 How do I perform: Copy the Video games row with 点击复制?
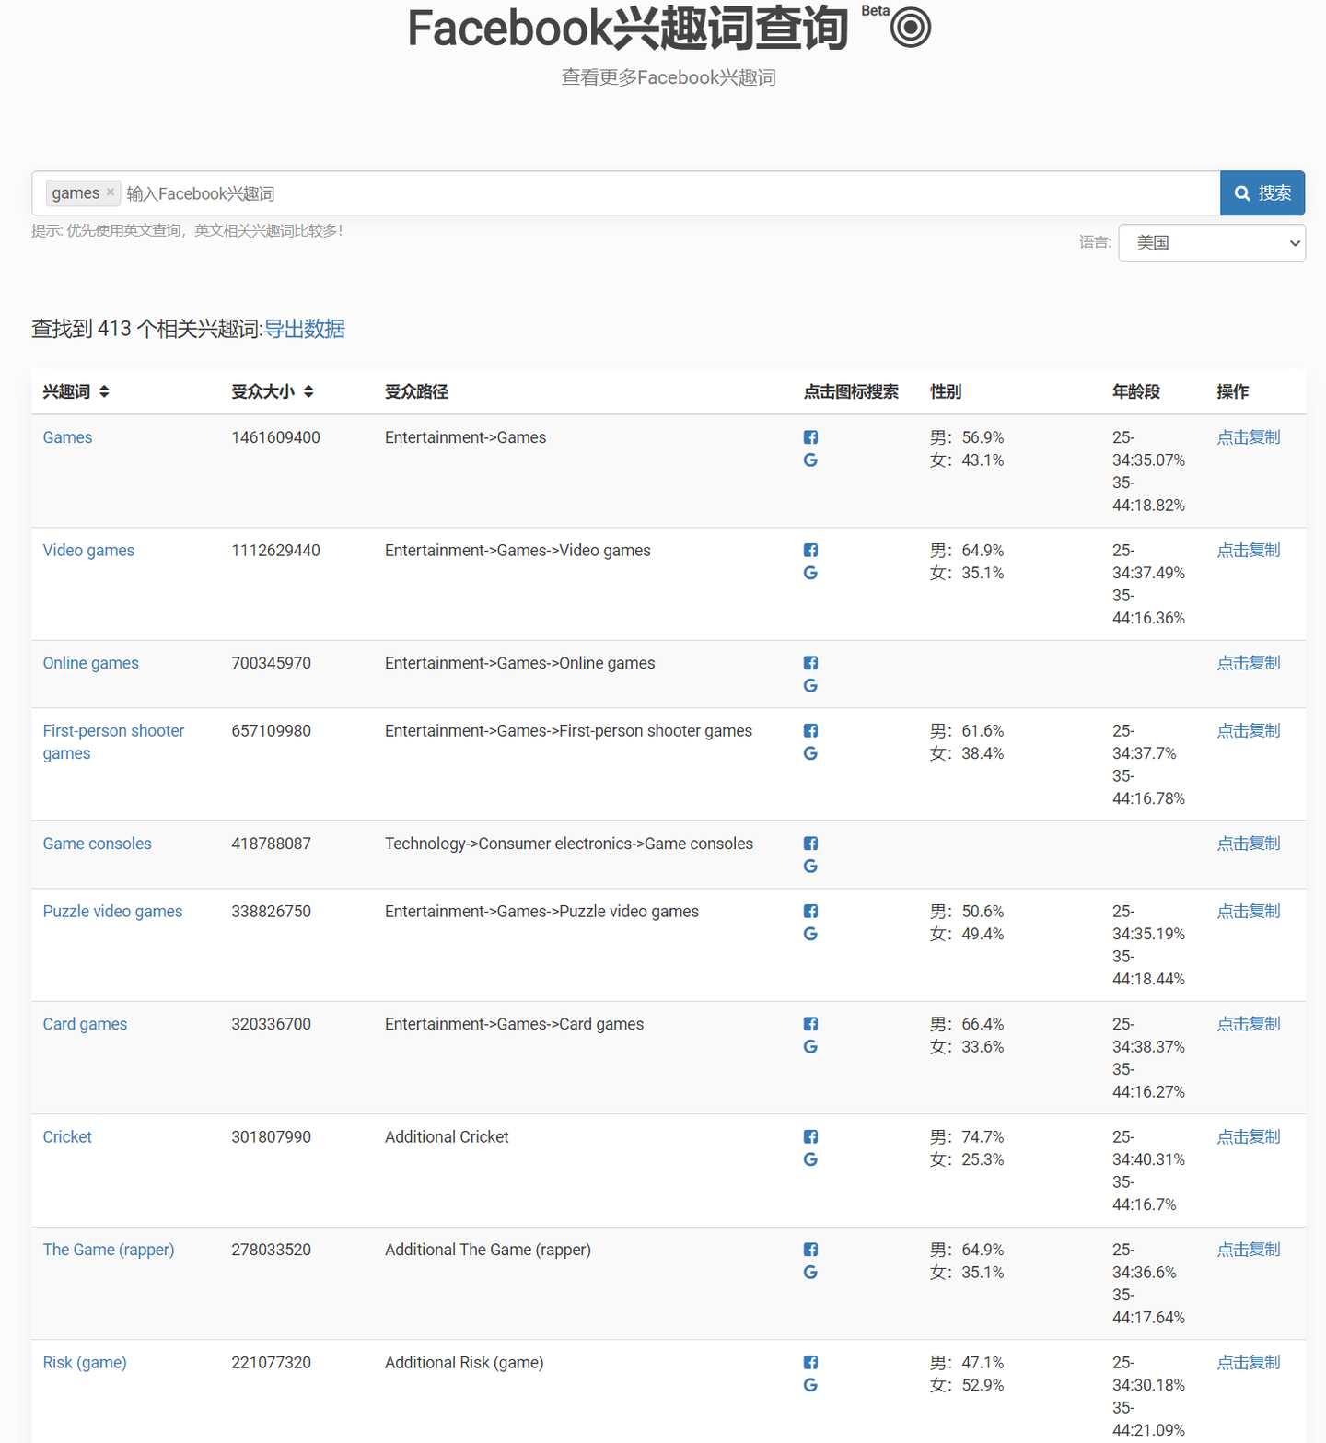(1249, 551)
